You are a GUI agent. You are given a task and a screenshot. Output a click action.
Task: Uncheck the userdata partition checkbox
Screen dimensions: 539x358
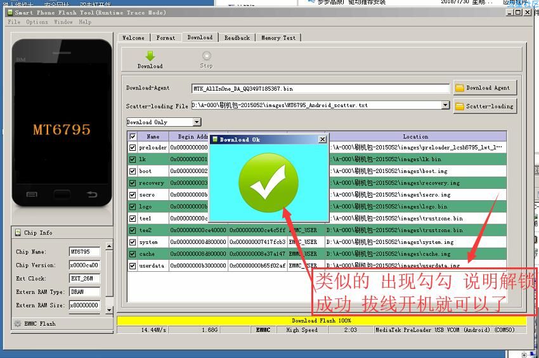point(133,266)
